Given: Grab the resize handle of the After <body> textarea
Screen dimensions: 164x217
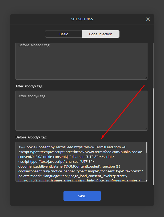Looking at the screenshot, I should (x=146, y=129).
